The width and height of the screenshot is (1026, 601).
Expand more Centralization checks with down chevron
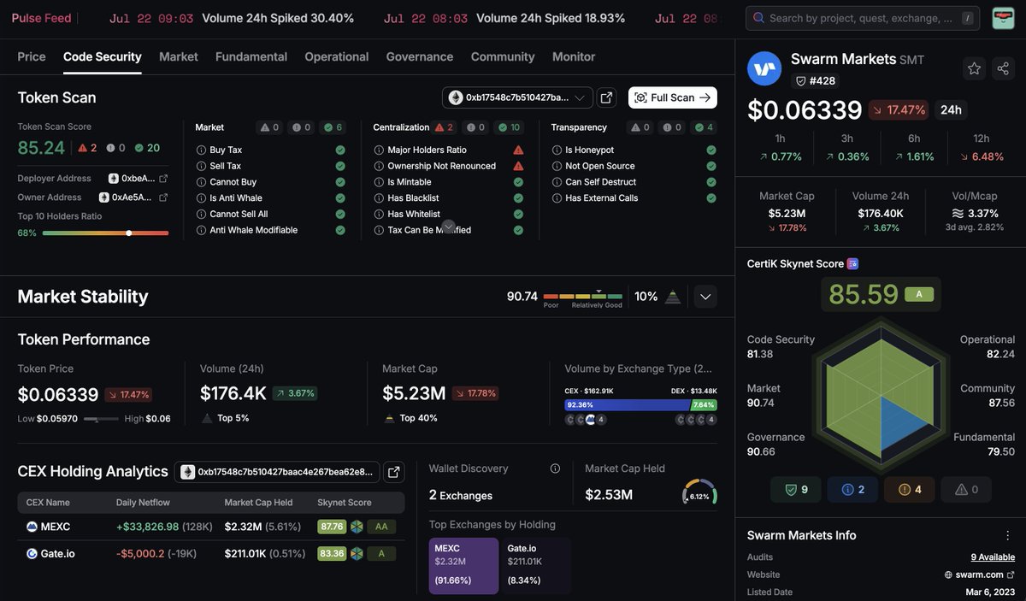pyautogui.click(x=448, y=227)
